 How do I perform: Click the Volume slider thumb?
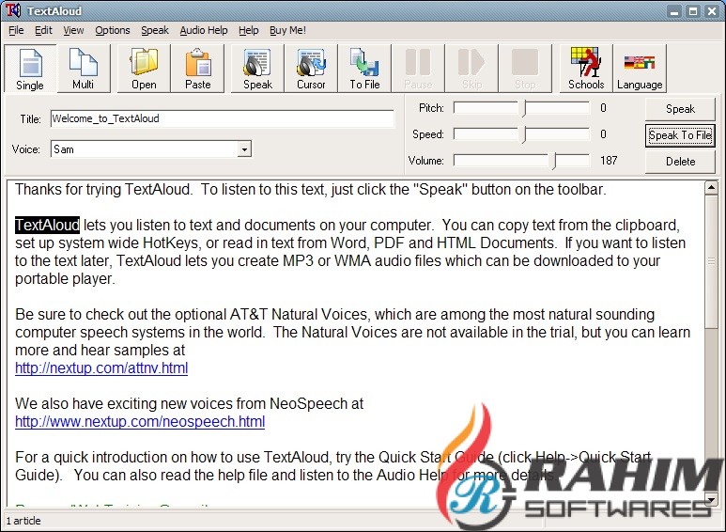point(553,161)
